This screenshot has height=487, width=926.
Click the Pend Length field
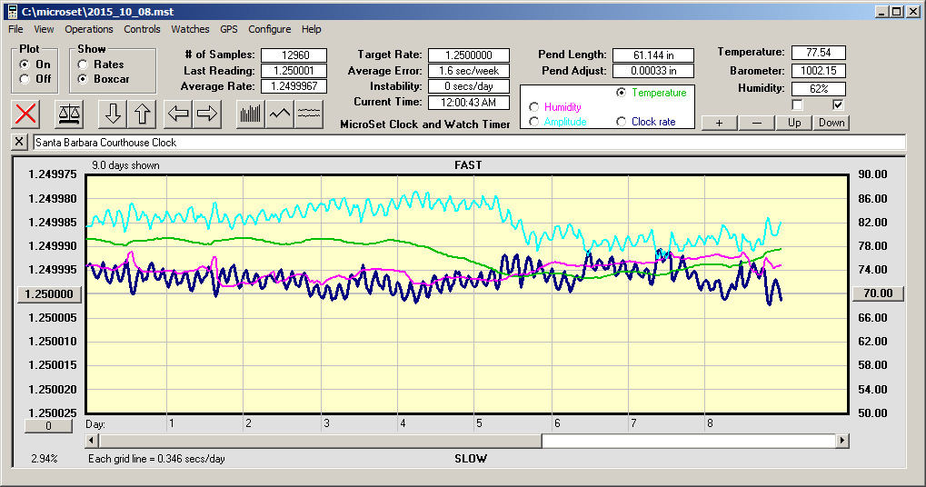(653, 55)
